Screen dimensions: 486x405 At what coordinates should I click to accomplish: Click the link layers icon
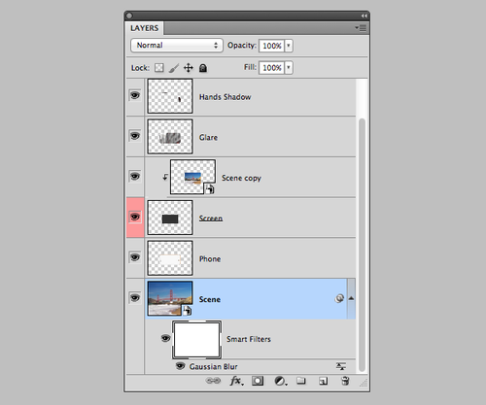point(213,381)
